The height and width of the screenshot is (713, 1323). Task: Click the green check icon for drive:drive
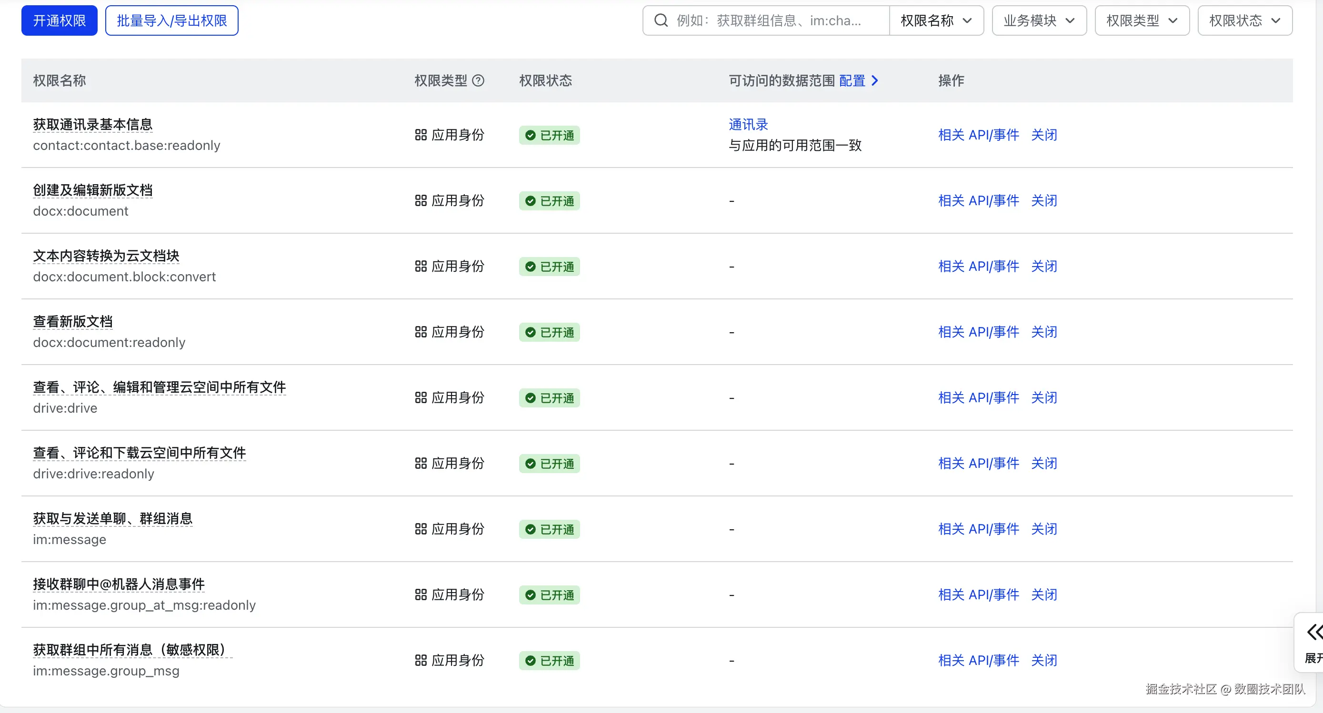(531, 398)
